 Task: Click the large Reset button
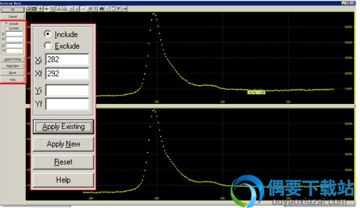click(x=63, y=162)
